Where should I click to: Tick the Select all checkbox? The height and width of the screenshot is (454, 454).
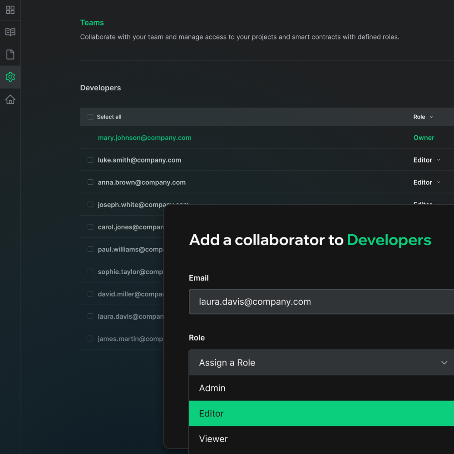point(90,117)
